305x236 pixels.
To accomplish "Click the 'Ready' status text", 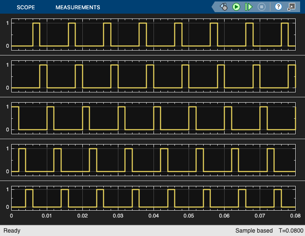I will click(x=12, y=231).
